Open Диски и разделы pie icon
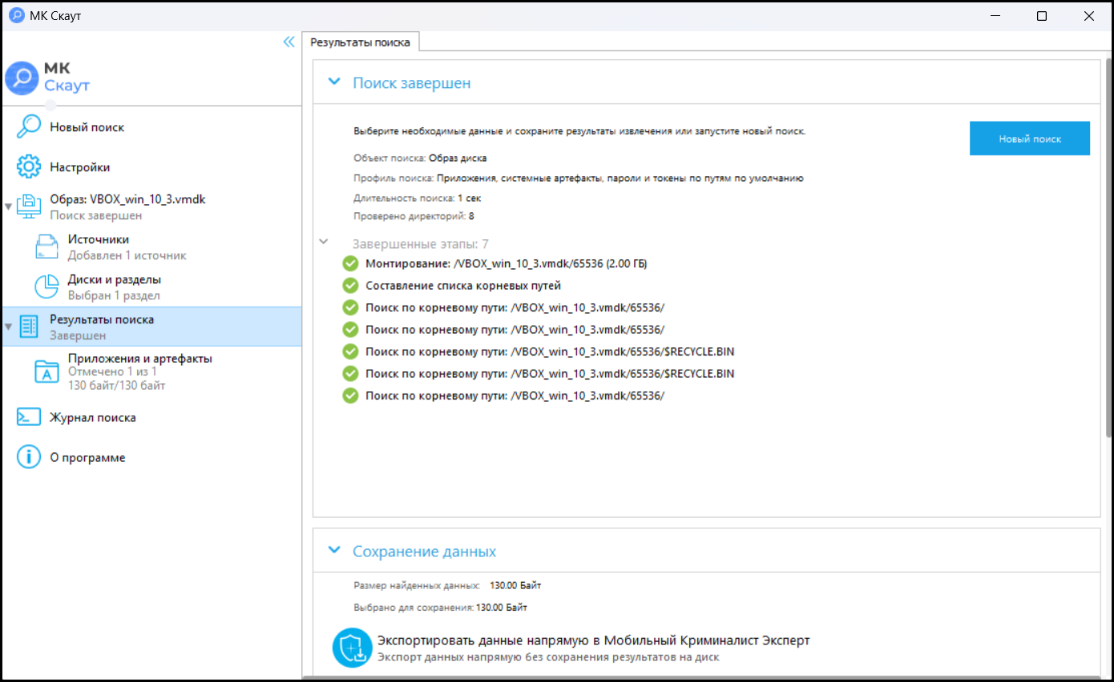This screenshot has height=682, width=1114. pyautogui.click(x=46, y=287)
